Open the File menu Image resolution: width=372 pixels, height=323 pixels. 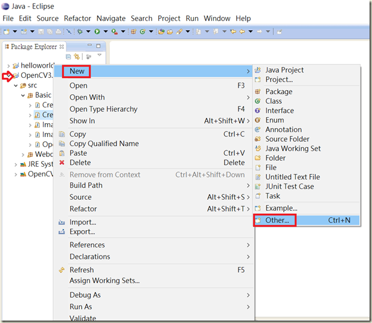8,18
